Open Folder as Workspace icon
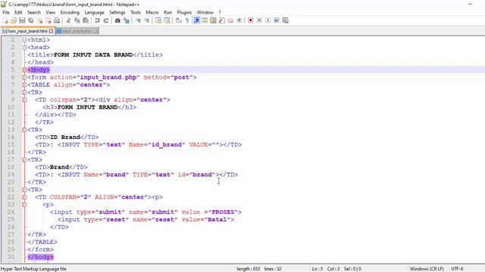 tap(230, 20)
